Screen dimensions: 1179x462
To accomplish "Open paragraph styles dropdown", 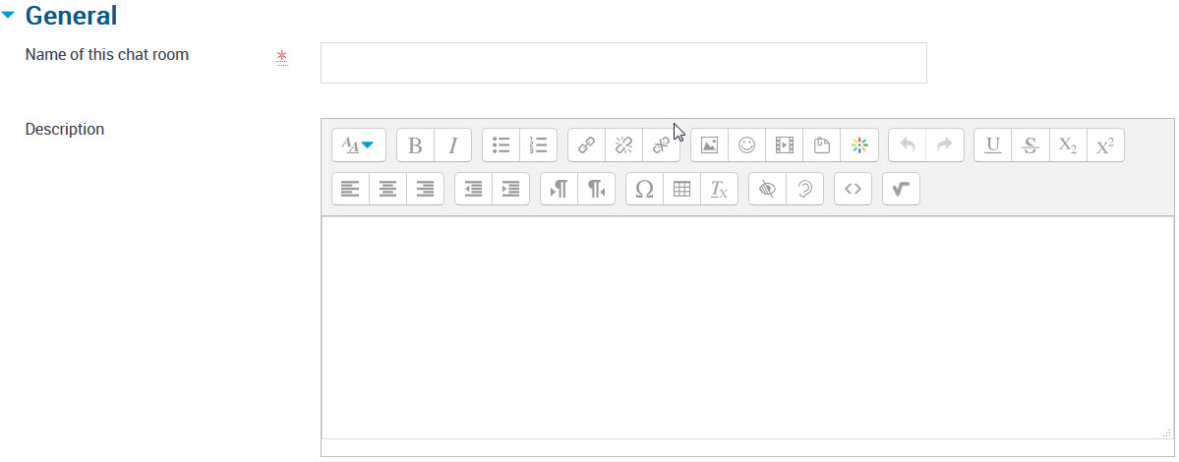I will tap(359, 144).
